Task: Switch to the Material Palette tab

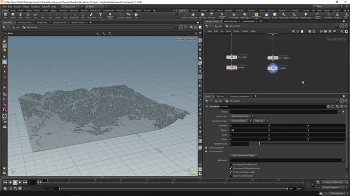Action: [x=231, y=21]
